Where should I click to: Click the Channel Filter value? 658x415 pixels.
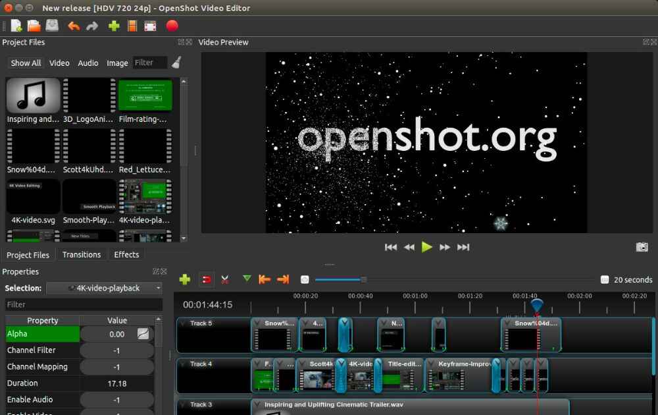[x=116, y=350]
